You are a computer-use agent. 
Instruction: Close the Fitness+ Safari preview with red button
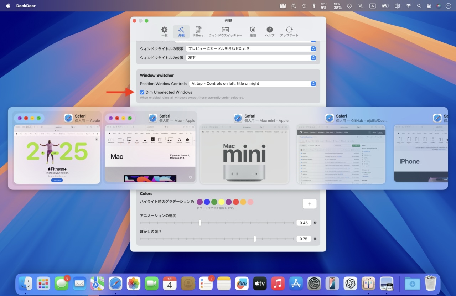26,118
